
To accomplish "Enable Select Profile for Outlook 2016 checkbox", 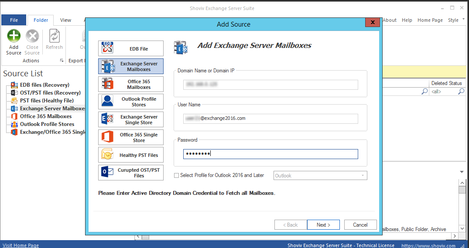I will pyautogui.click(x=176, y=175).
